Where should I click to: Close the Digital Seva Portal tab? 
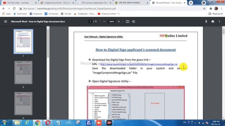click(73, 3)
